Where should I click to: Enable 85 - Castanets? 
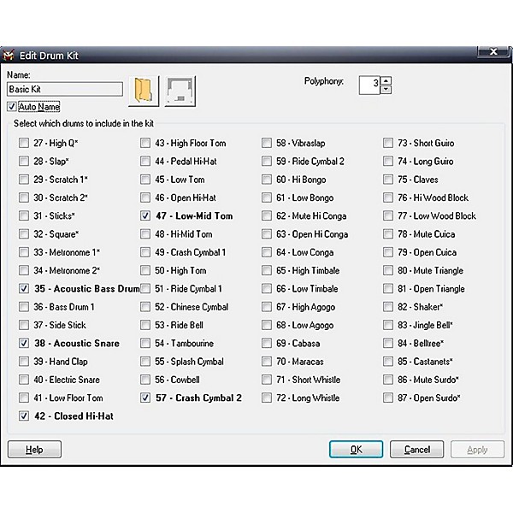pyautogui.click(x=388, y=362)
